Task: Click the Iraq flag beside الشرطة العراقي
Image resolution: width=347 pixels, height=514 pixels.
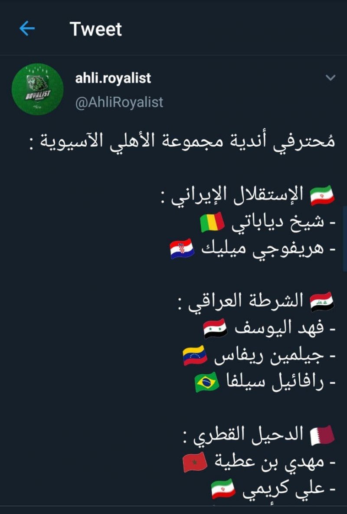Action: [322, 302]
